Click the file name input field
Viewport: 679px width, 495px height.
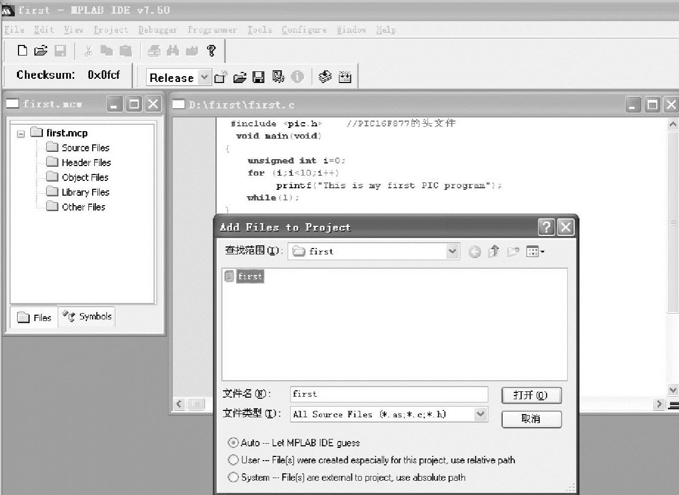pyautogui.click(x=389, y=394)
